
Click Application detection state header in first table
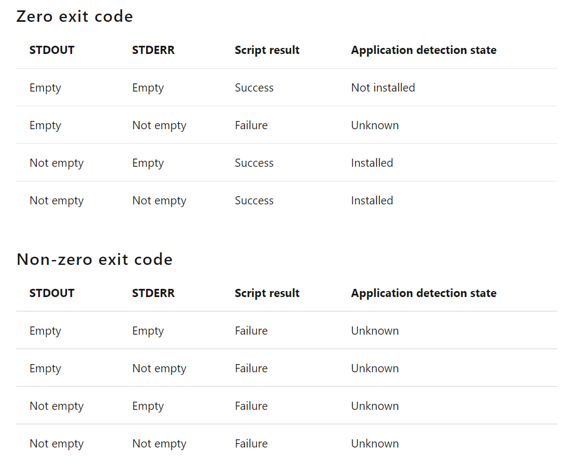[x=423, y=50]
